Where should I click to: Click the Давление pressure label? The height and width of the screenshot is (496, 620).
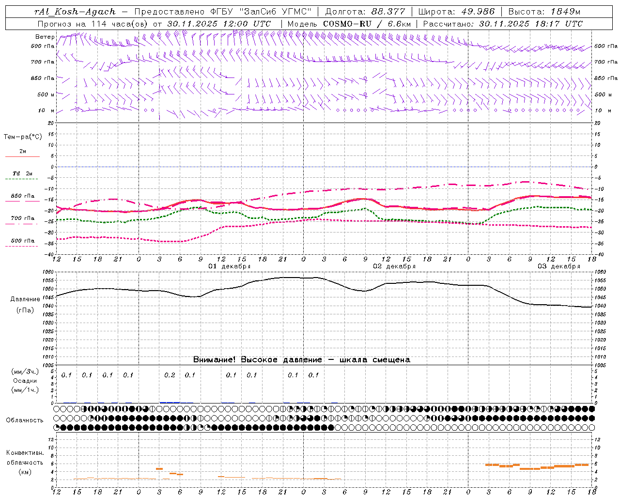click(x=25, y=299)
